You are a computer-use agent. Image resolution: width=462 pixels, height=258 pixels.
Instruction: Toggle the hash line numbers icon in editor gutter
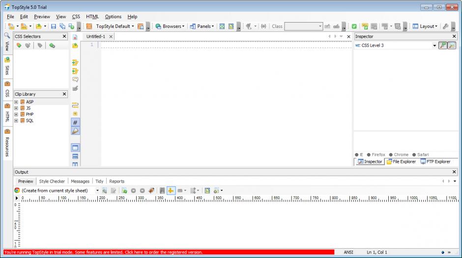[75, 123]
